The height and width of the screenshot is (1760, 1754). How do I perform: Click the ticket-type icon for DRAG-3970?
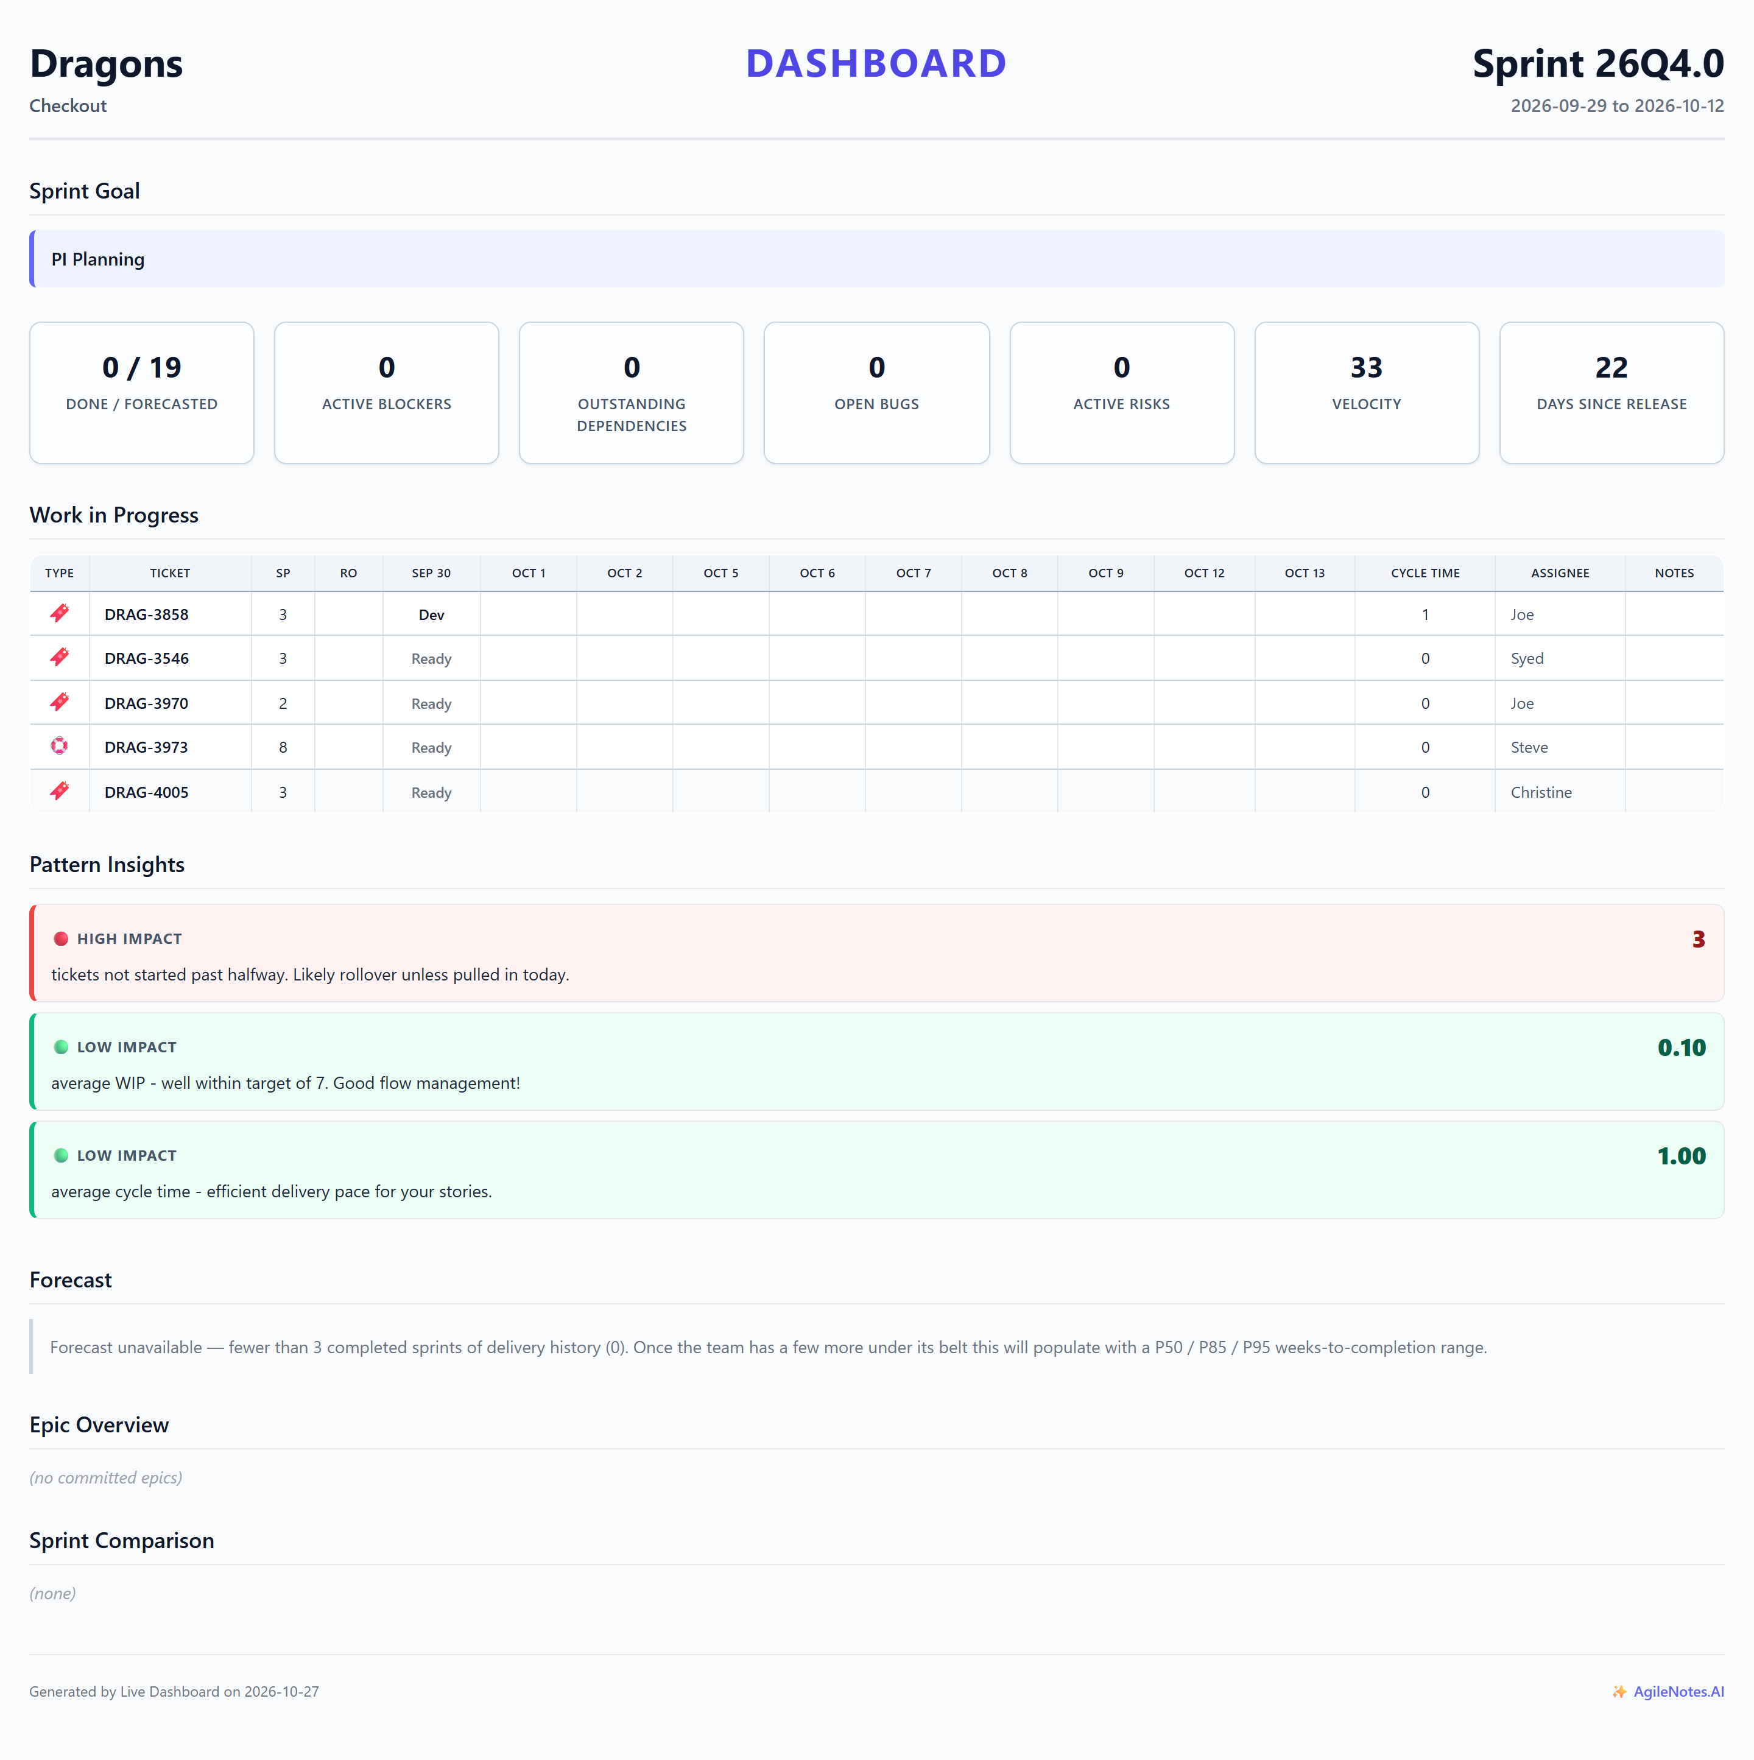(59, 702)
